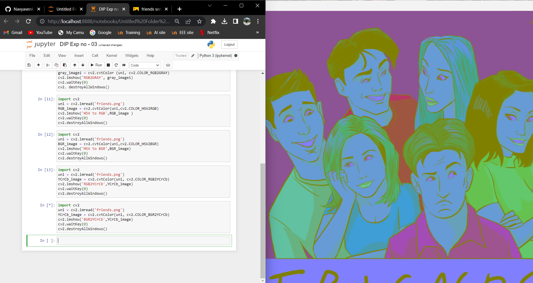Open the Edit menu
Image resolution: width=533 pixels, height=283 pixels.
point(47,56)
